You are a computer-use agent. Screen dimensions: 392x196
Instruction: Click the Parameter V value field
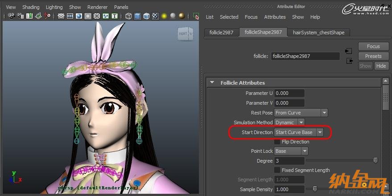click(x=289, y=103)
